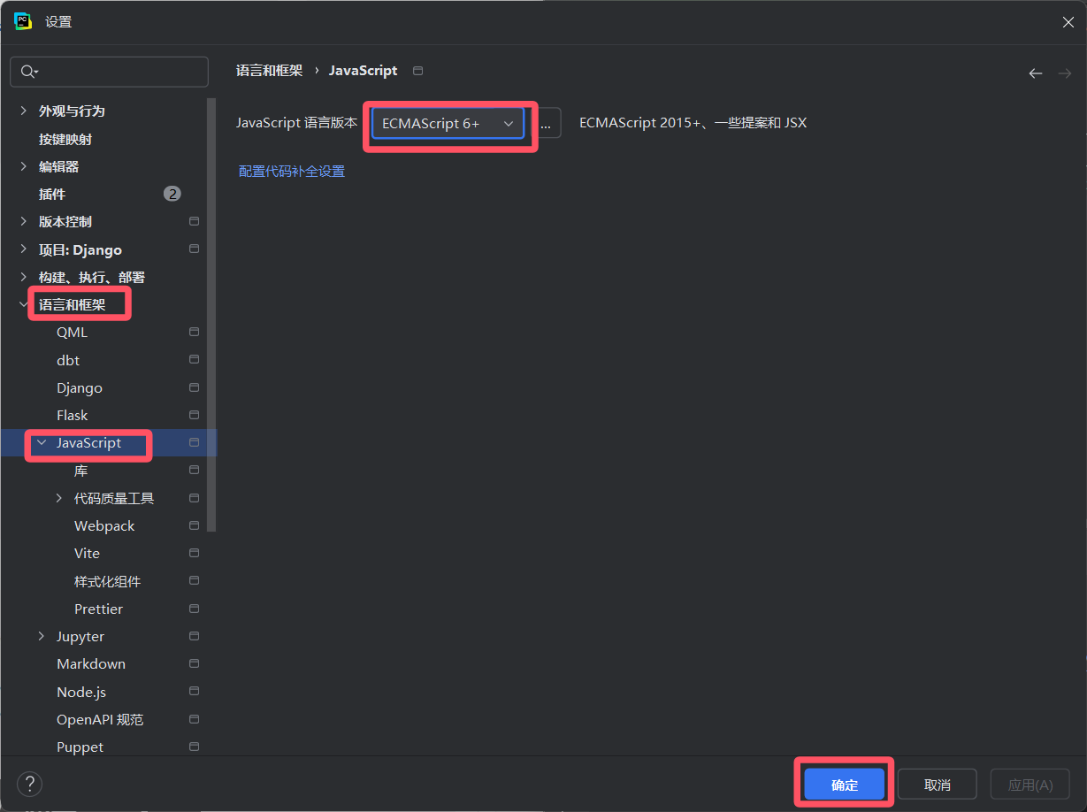Click project-level icon on JavaScript row
The image size is (1087, 812).
[195, 442]
